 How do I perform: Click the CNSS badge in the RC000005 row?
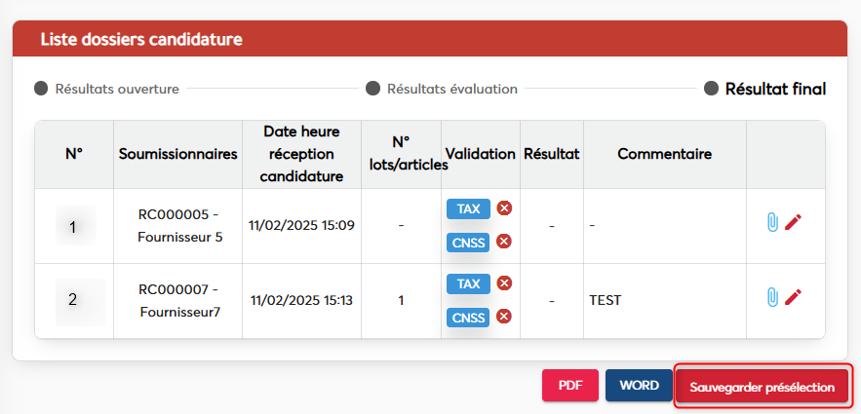tap(468, 242)
